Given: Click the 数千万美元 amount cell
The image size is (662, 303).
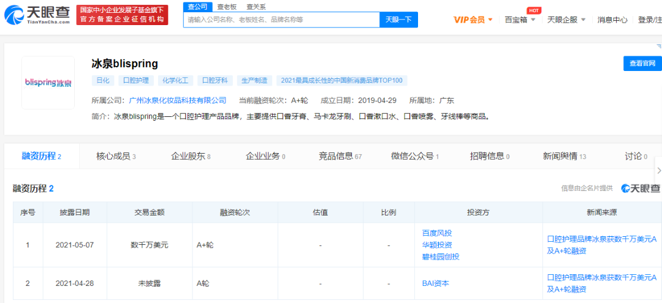Looking at the screenshot, I should click(150, 245).
